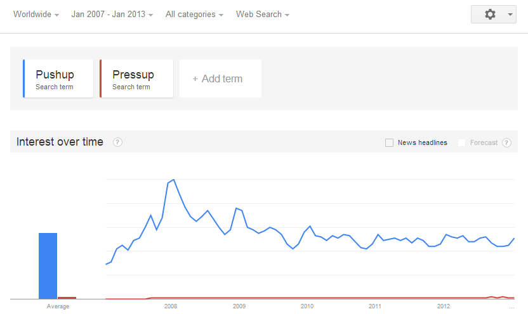Expand the All categories dropdown
This screenshot has width=528, height=314.
194,15
